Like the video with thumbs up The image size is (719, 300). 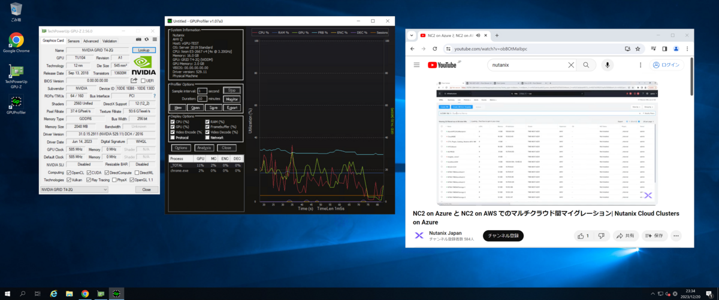point(584,235)
